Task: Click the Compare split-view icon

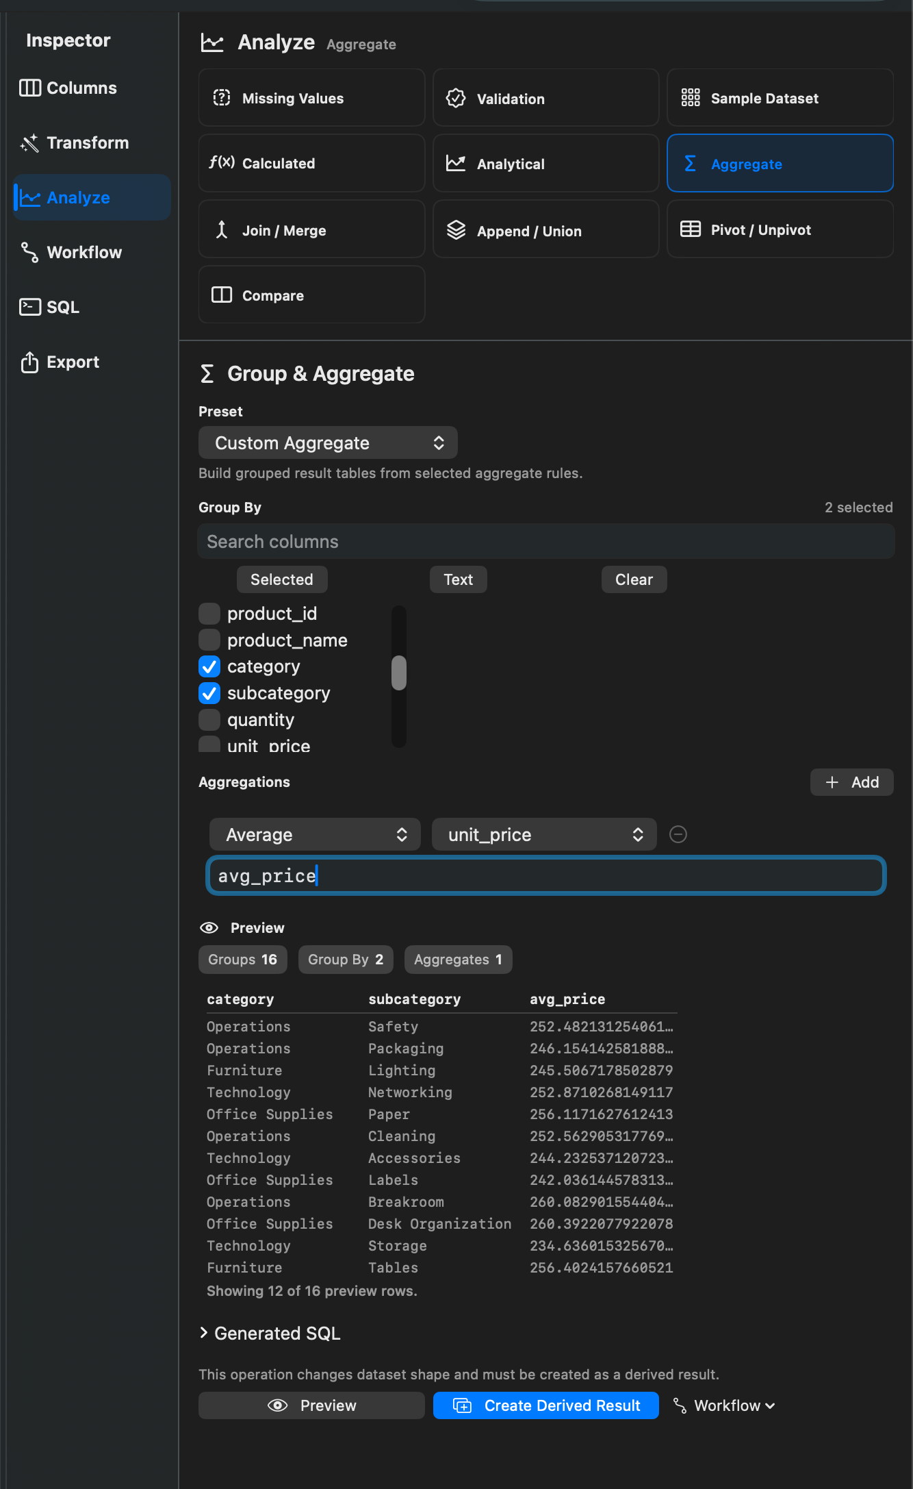Action: coord(222,295)
